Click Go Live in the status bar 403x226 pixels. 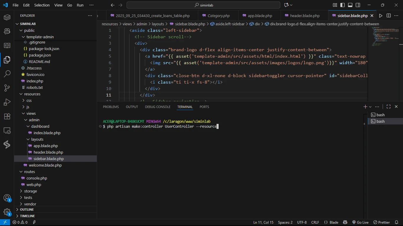[x=360, y=222]
